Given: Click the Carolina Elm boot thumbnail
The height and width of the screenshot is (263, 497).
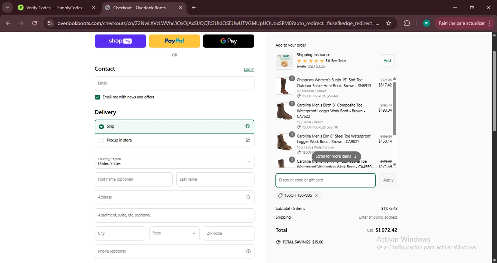Looking at the screenshot, I should coord(284,142).
